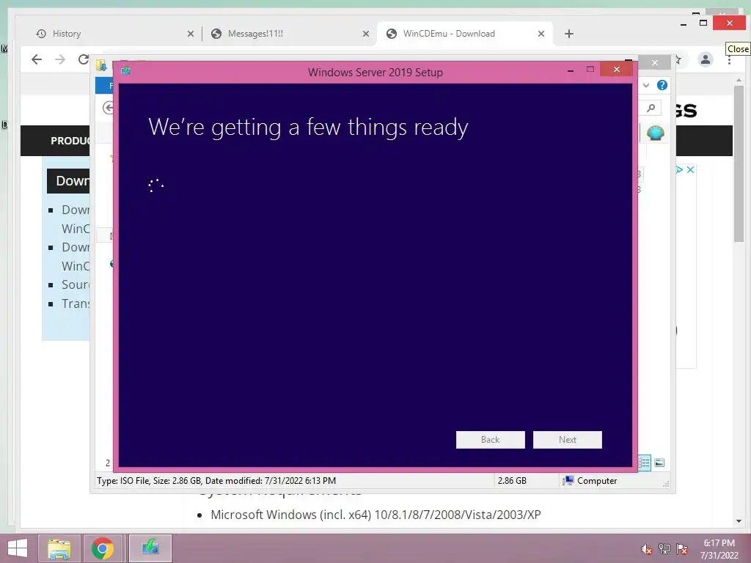Click the File Explorer search magnifier
The width and height of the screenshot is (751, 563).
point(651,108)
